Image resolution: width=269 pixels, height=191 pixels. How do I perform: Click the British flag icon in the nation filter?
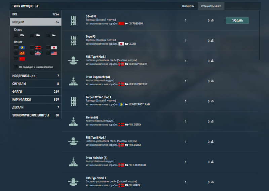(38, 53)
